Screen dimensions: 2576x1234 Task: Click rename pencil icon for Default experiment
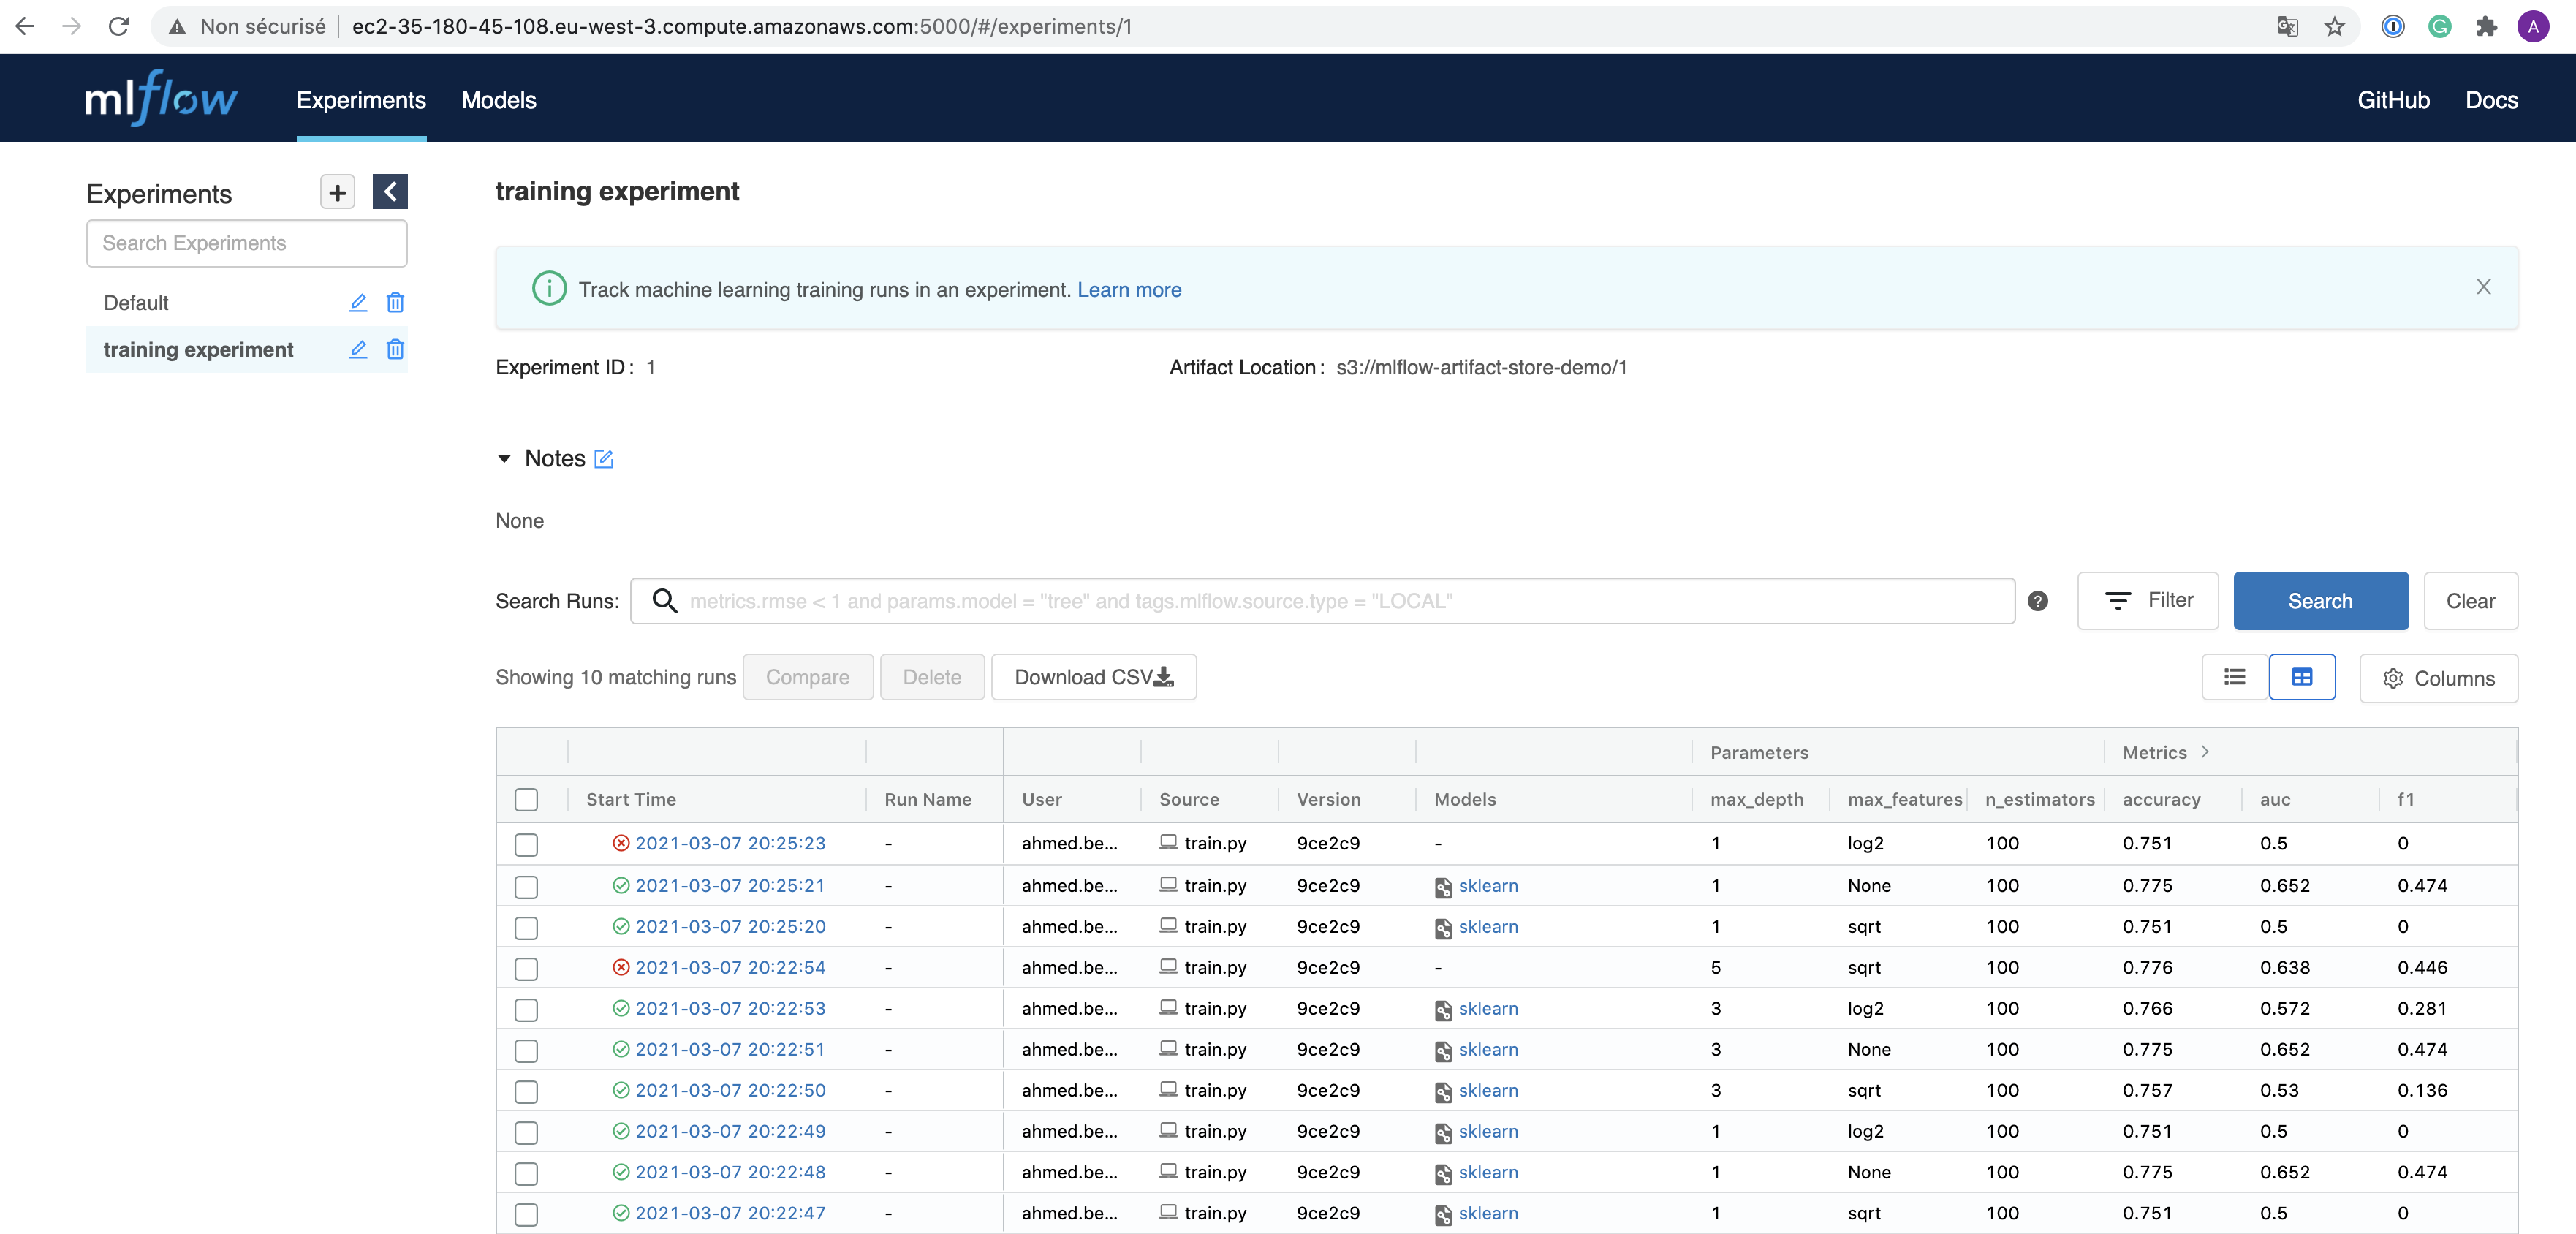[358, 302]
